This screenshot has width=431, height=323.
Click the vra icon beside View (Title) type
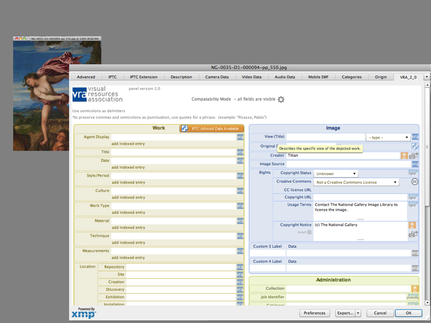coord(415,137)
